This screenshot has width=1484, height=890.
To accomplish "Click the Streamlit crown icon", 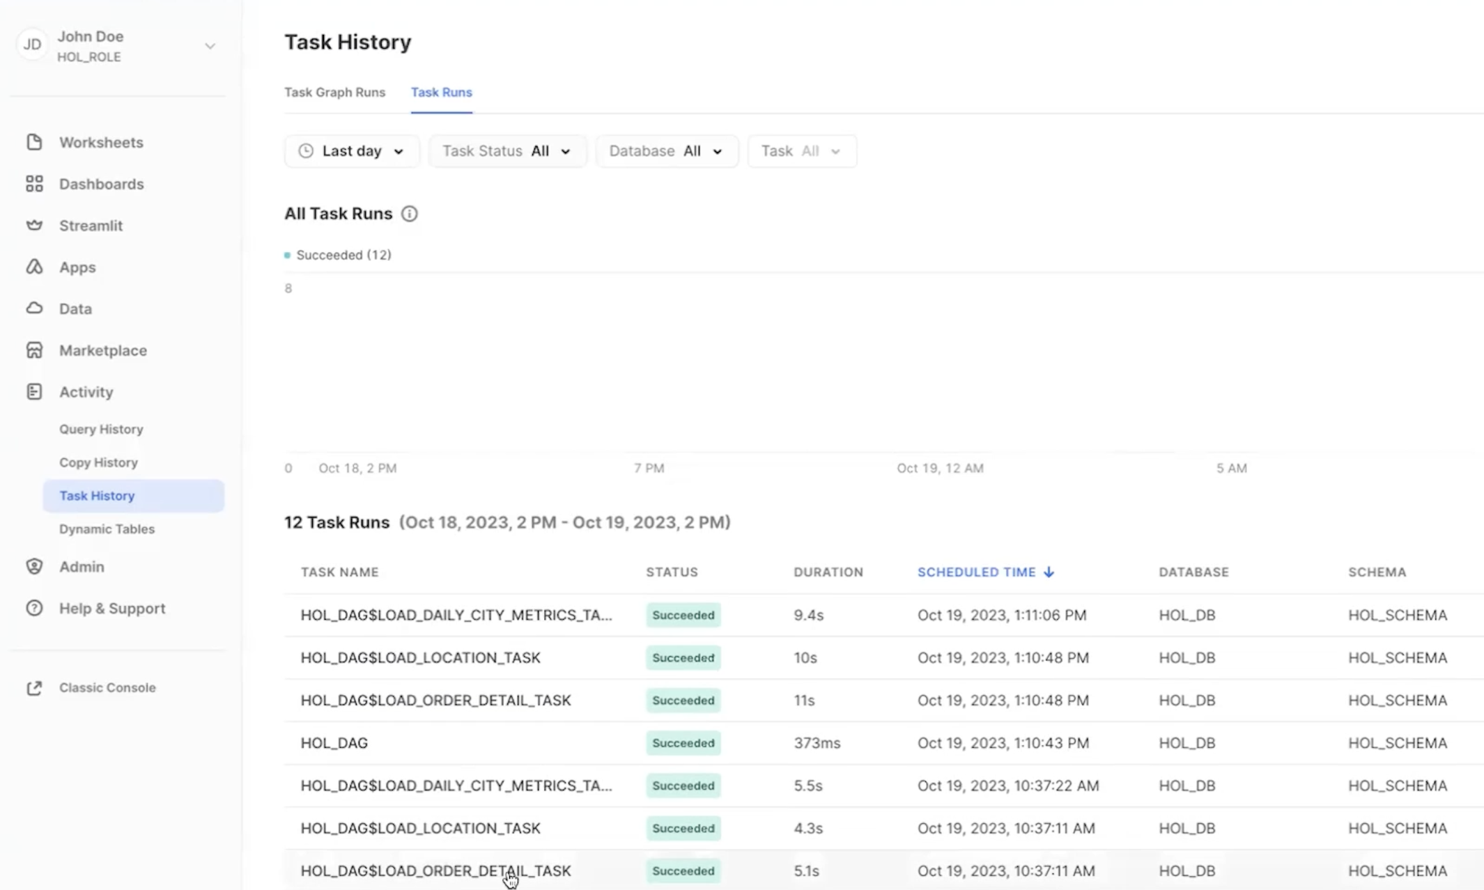I will tap(34, 226).
